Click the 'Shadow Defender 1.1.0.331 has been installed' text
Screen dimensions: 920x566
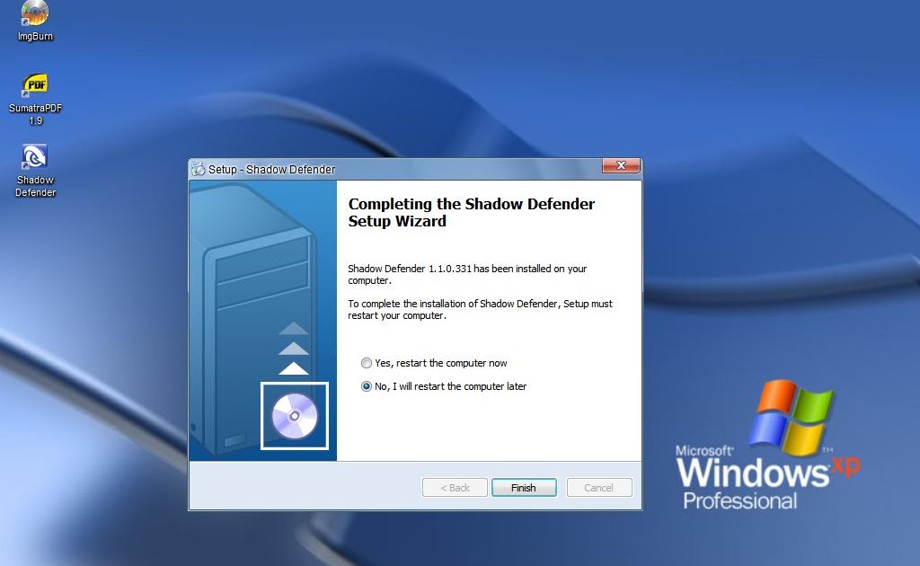tap(467, 275)
